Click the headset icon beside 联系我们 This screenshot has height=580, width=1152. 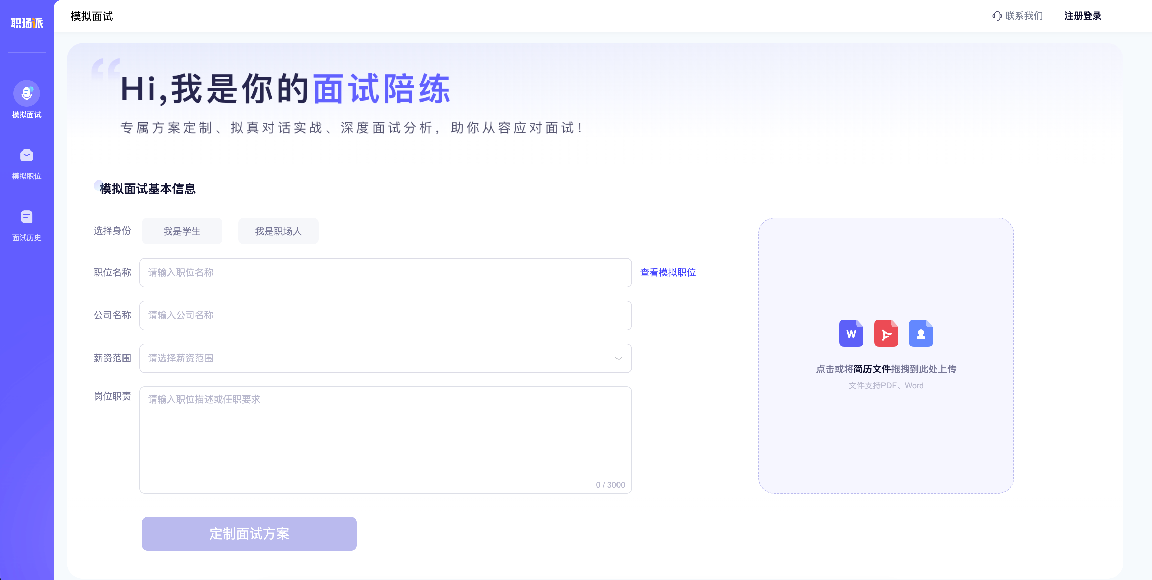[997, 16]
